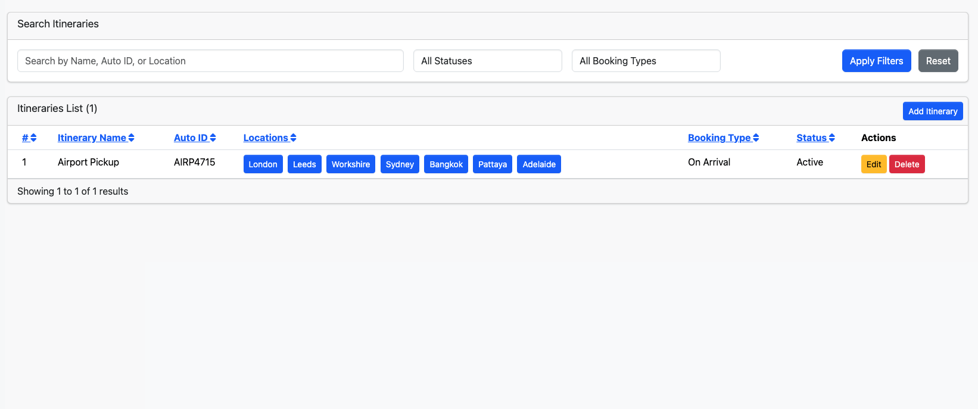
Task: Delete the Airport Pickup itinerary
Action: tap(907, 164)
